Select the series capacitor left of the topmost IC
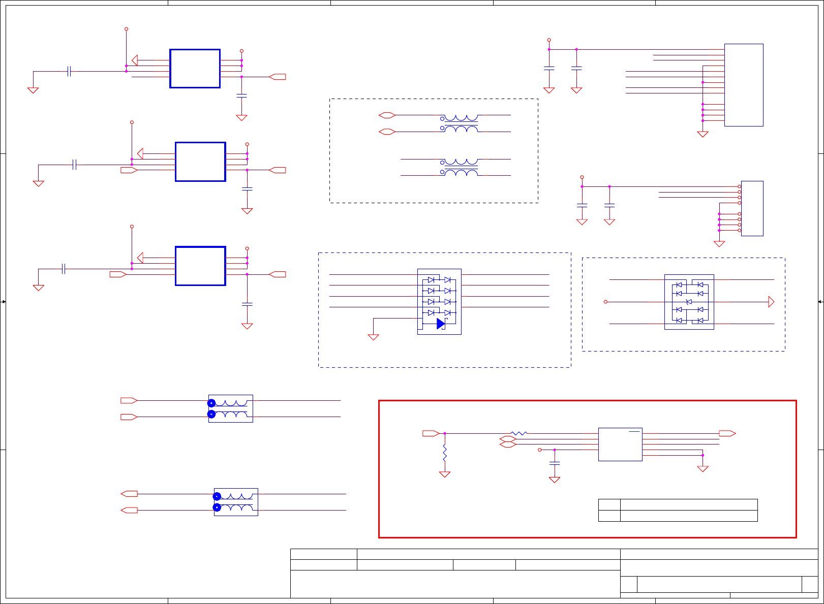The height and width of the screenshot is (604, 824). pos(70,71)
